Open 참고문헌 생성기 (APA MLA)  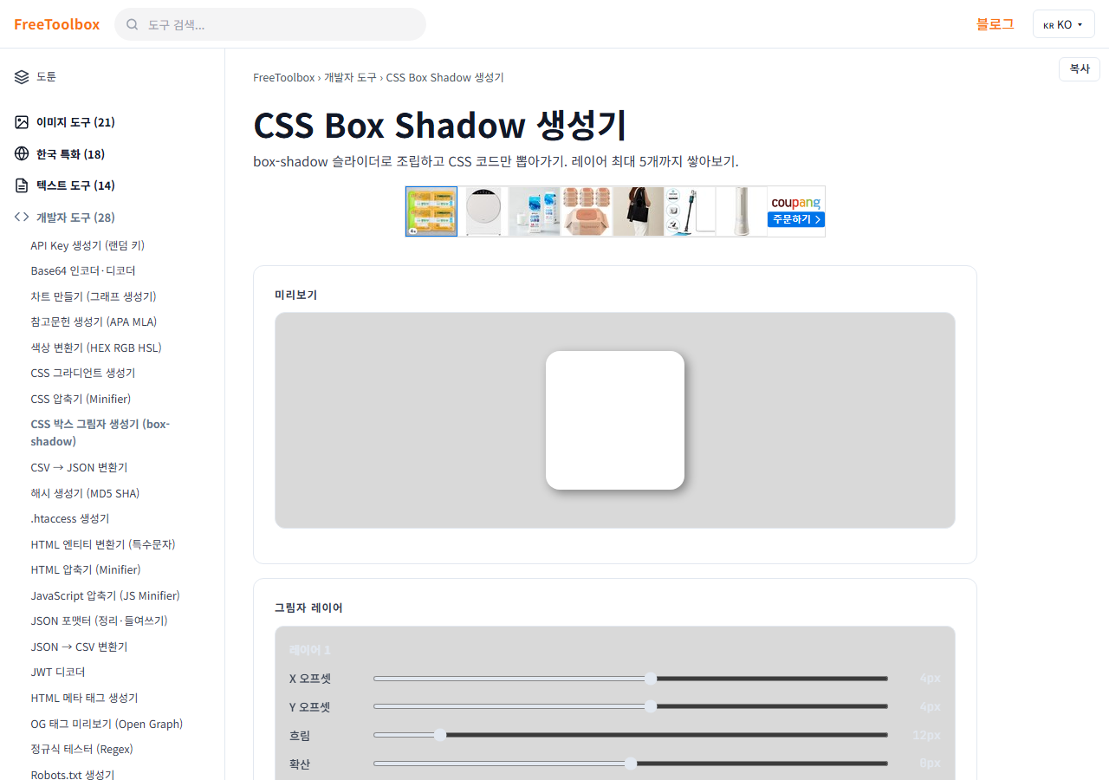94,322
